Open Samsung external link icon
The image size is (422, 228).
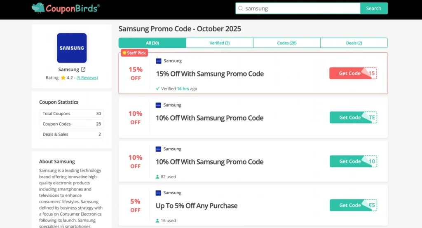coord(83,70)
